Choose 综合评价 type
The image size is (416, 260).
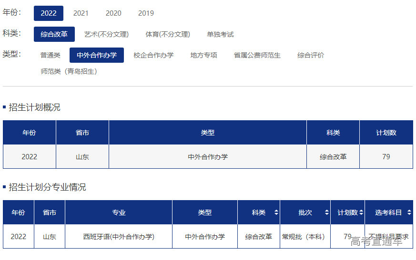click(311, 55)
